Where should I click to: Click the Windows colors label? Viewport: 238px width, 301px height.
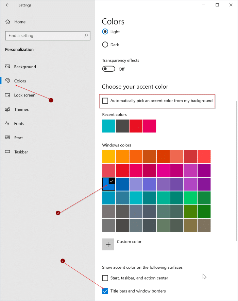pos(117,145)
